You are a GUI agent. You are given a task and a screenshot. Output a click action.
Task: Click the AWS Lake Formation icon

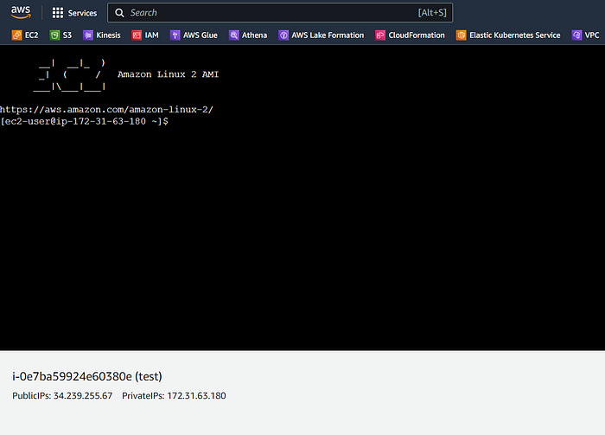point(283,35)
